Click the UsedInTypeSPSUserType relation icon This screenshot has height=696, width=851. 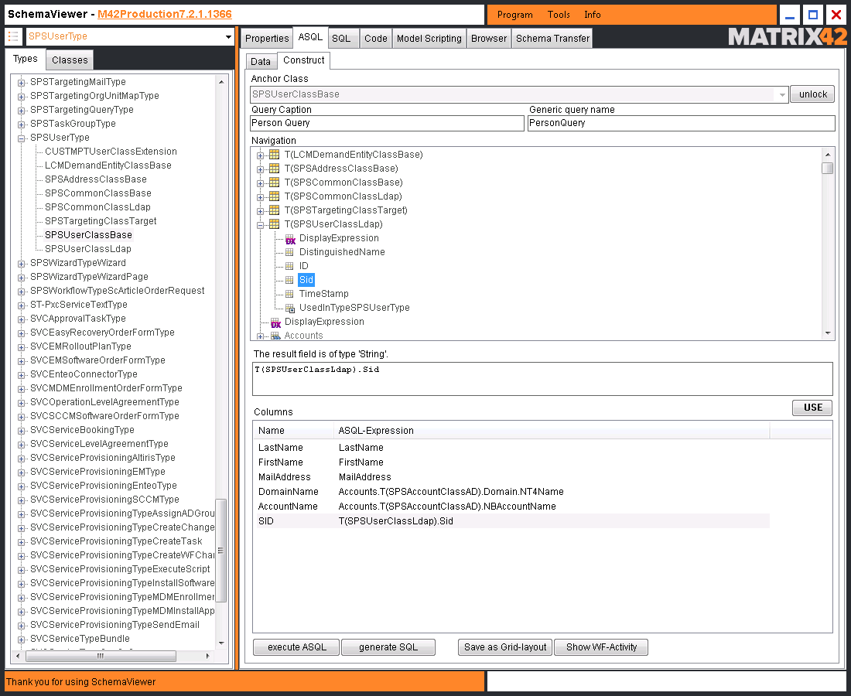click(290, 308)
